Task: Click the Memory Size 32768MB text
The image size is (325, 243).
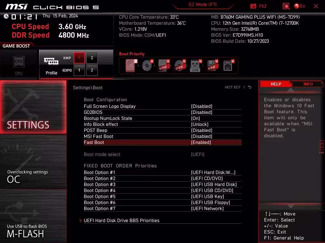Action: [x=235, y=29]
